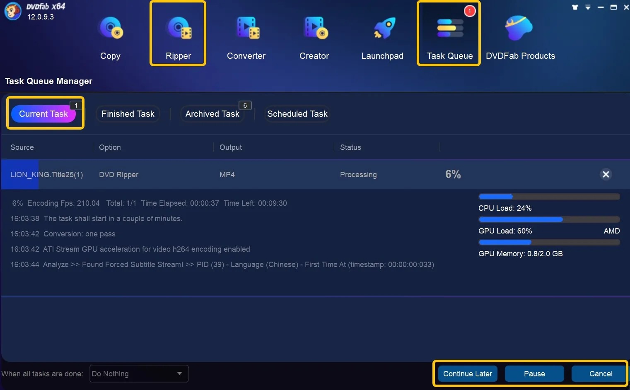
Task: Click the 6% progress value
Action: point(453,174)
